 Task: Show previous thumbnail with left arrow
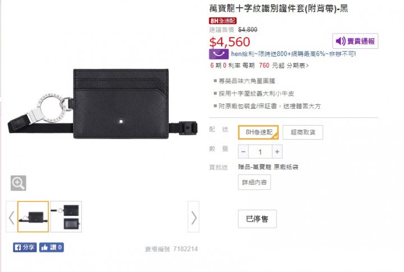coord(11,217)
